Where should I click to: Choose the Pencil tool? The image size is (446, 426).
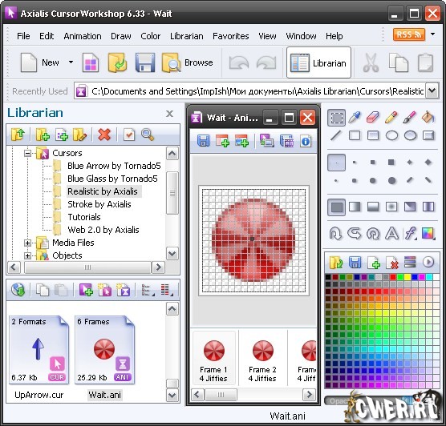pos(391,117)
